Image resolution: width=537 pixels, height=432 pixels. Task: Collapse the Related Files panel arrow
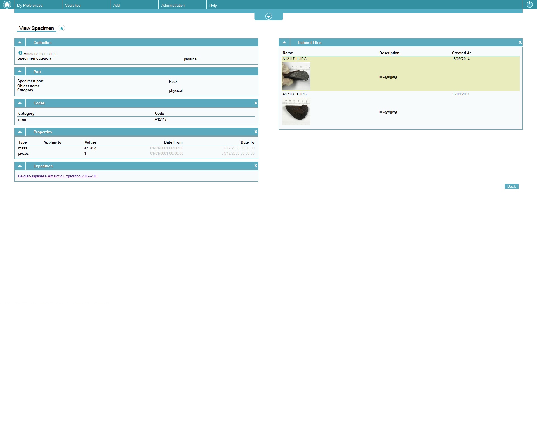(x=284, y=43)
